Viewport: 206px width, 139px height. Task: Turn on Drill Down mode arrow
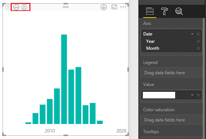(x=104, y=7)
